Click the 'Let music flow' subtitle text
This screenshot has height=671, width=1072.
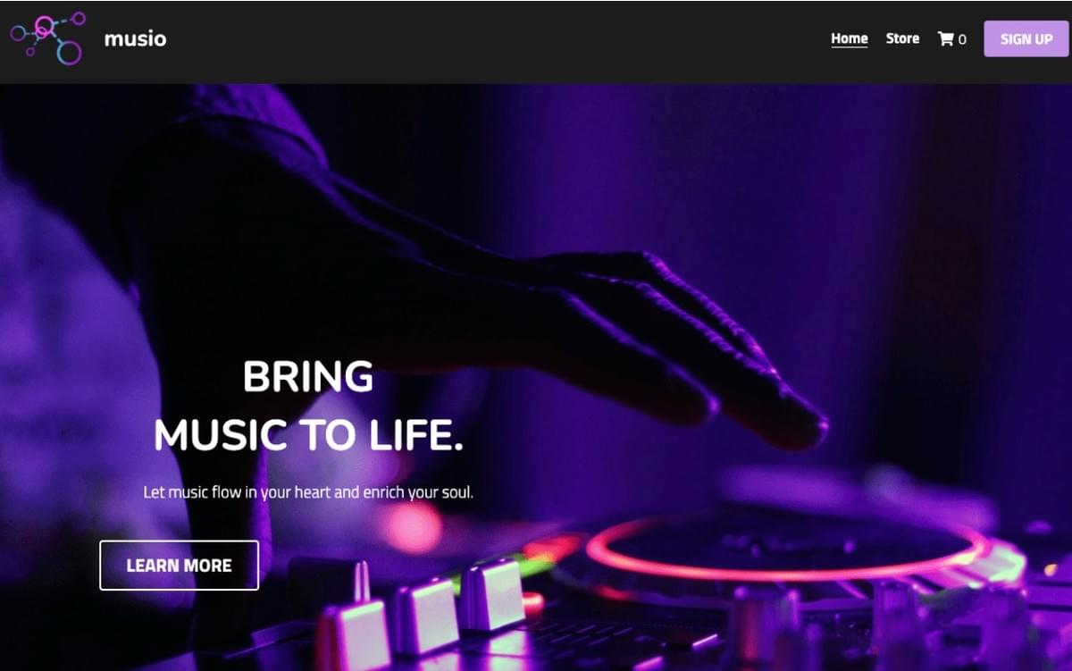[x=308, y=491]
